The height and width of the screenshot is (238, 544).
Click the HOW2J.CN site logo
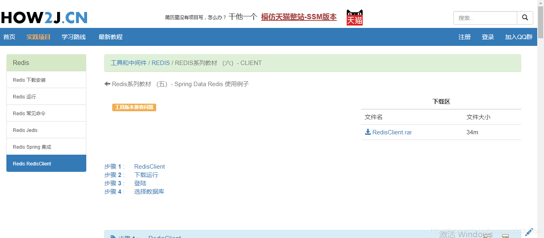[44, 18]
